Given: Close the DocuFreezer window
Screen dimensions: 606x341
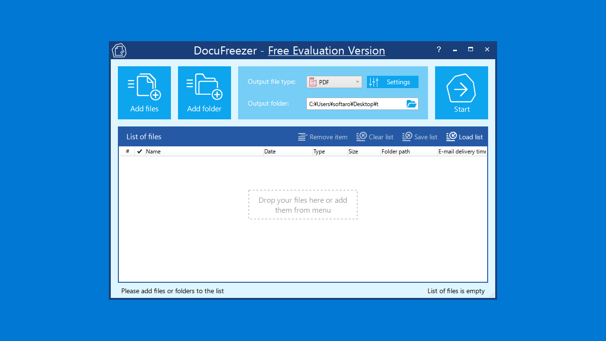Looking at the screenshot, I should (x=487, y=49).
